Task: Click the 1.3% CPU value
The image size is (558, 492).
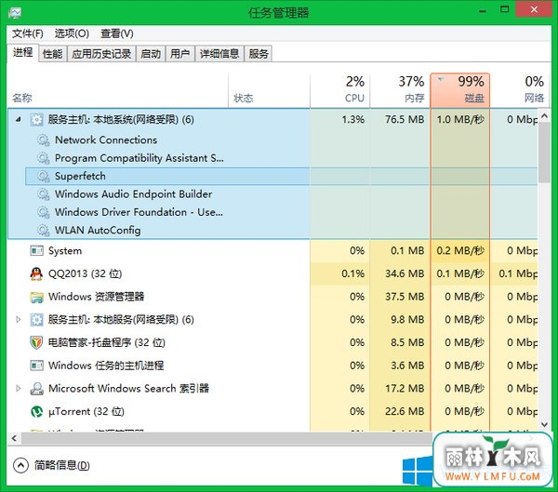Action: [353, 120]
